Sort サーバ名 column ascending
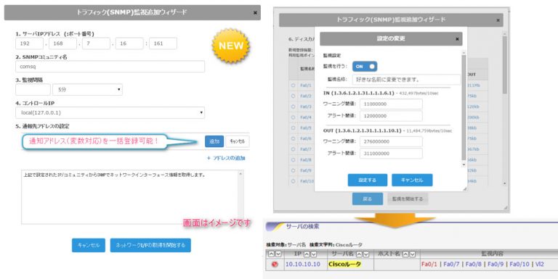Screen dimensions: 558x279 point(359,254)
